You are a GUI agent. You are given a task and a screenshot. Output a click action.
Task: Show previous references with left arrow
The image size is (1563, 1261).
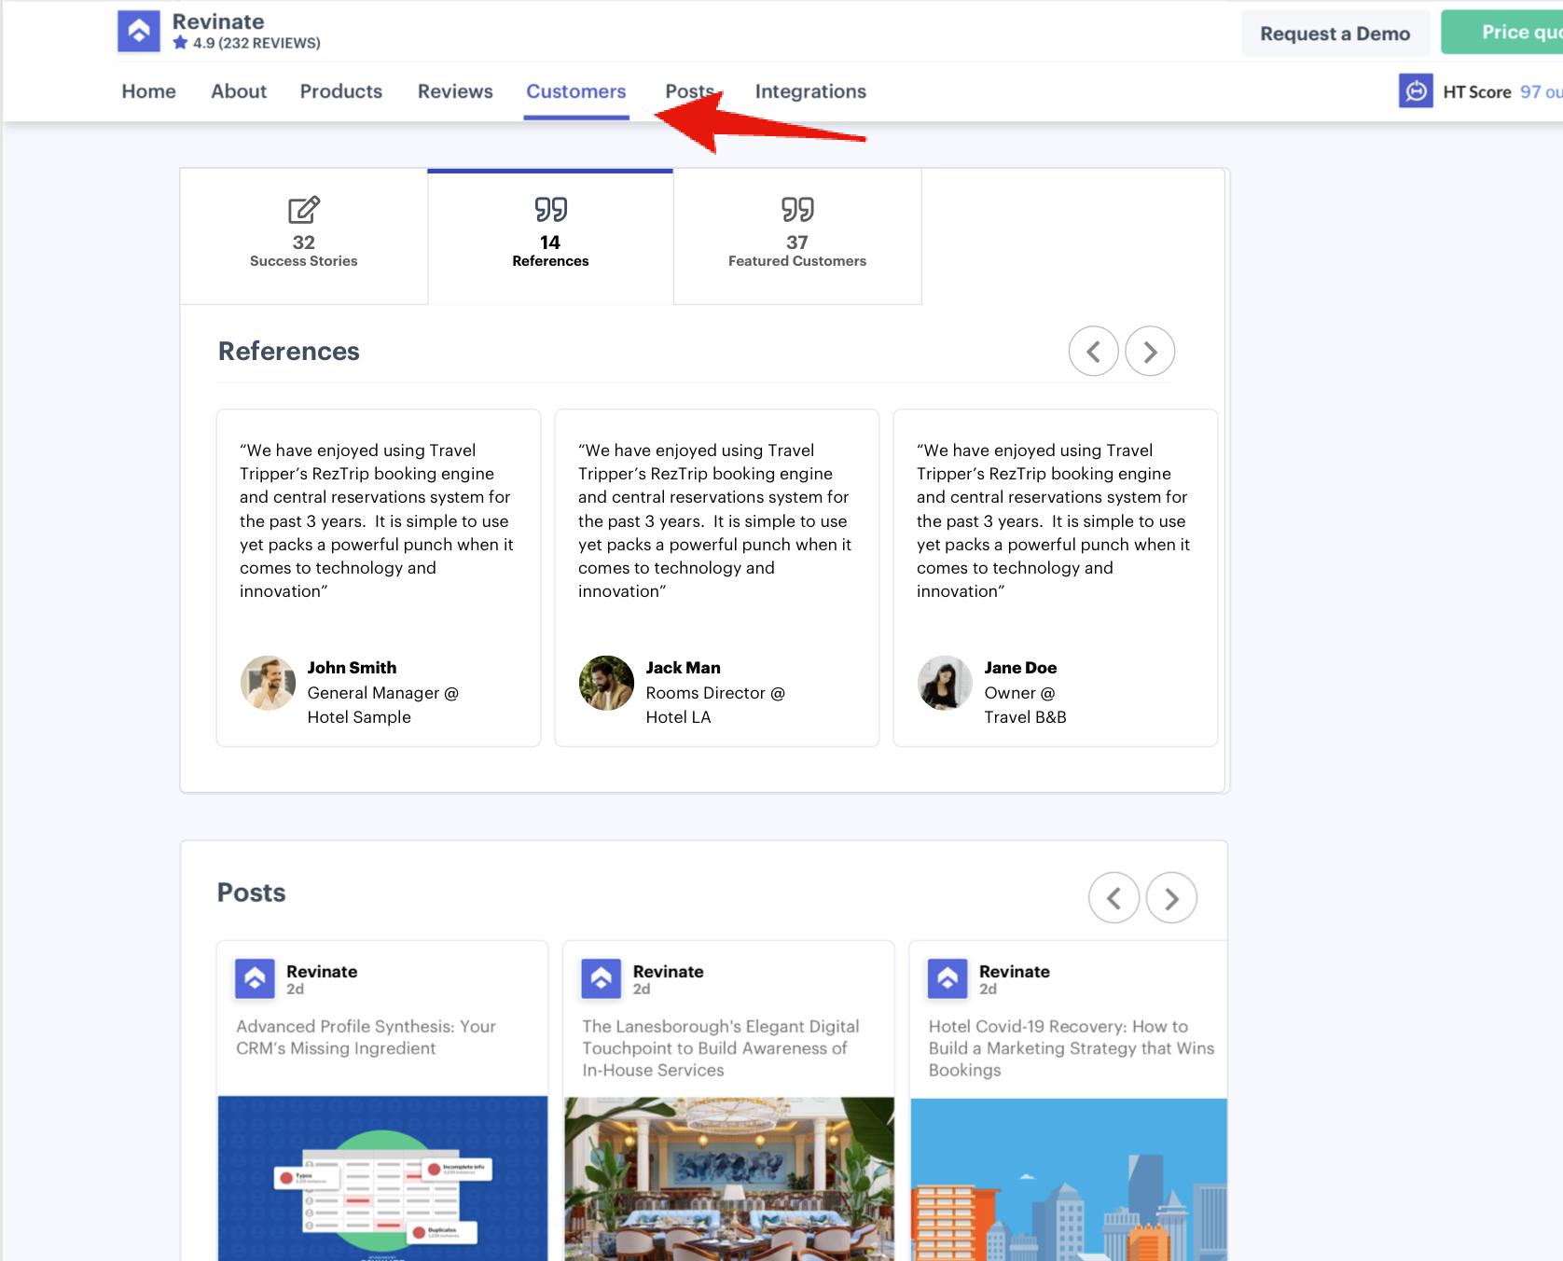point(1094,352)
